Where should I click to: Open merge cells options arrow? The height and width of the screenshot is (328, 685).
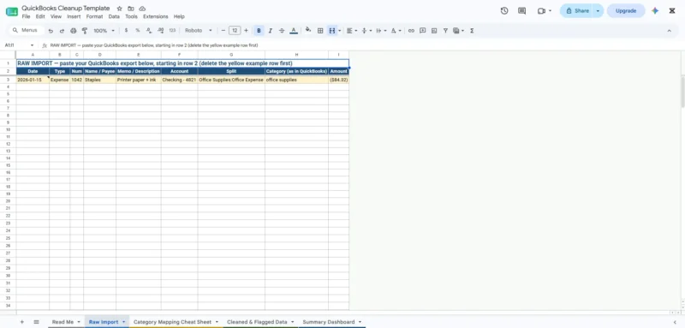pyautogui.click(x=339, y=31)
